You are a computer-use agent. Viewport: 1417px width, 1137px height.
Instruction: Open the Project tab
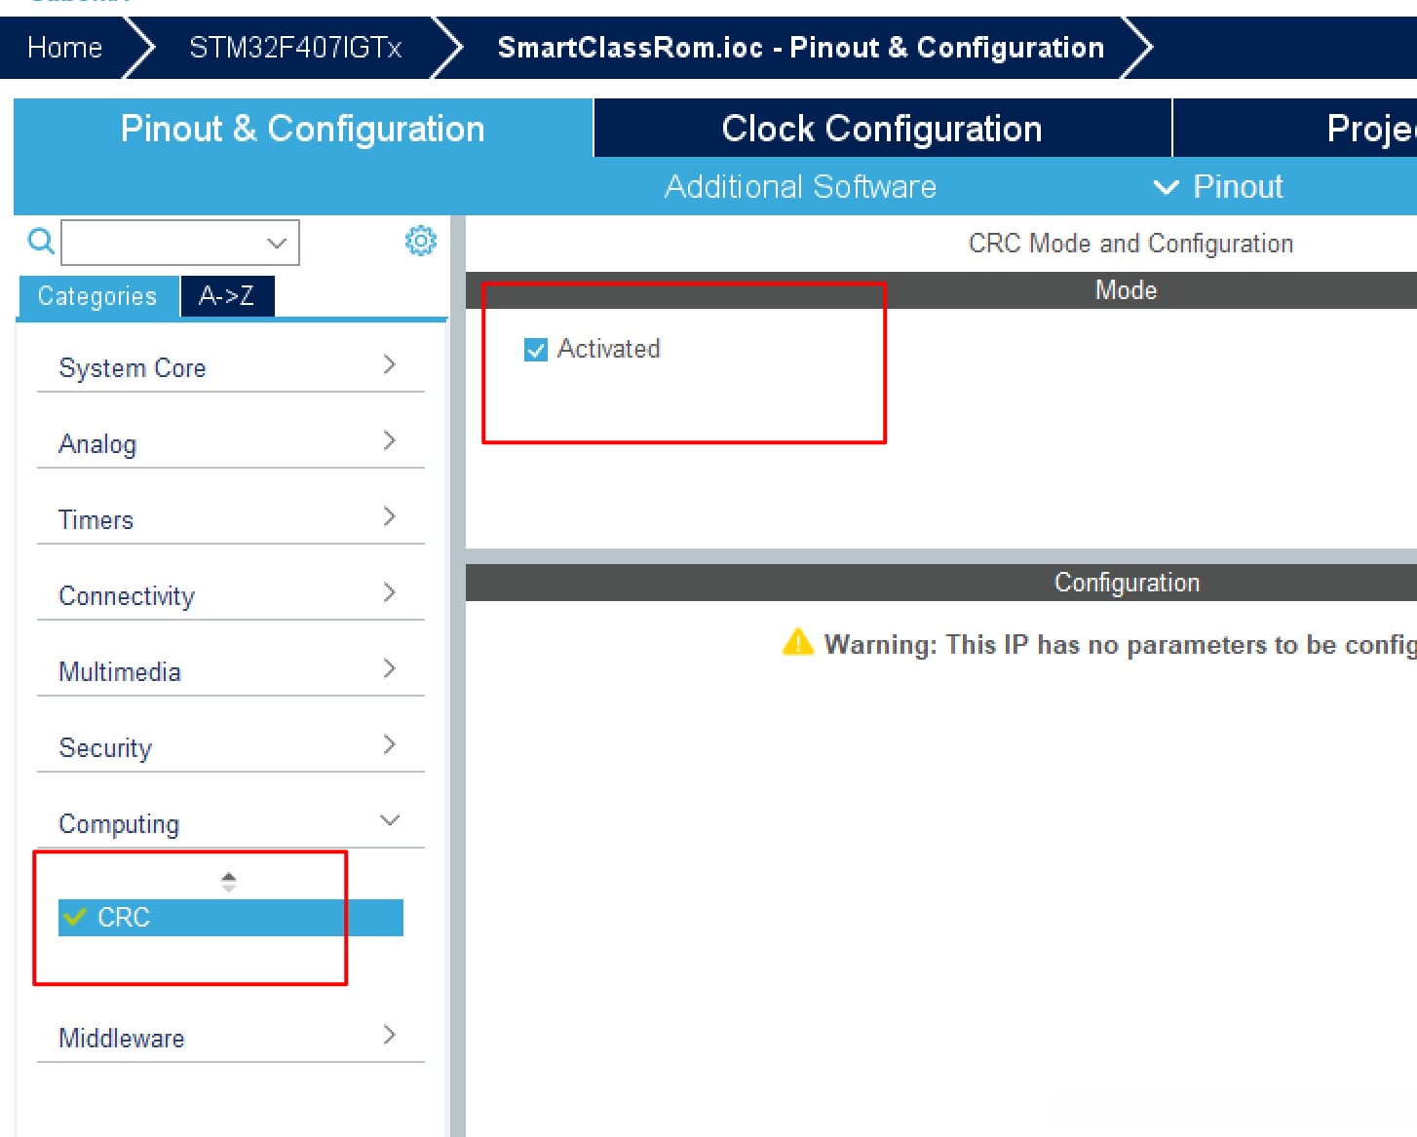click(1295, 128)
